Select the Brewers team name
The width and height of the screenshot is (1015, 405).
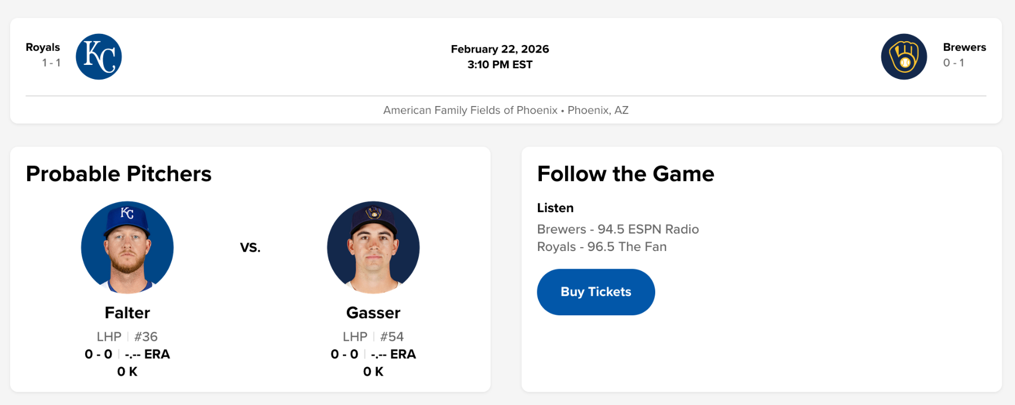tap(964, 47)
